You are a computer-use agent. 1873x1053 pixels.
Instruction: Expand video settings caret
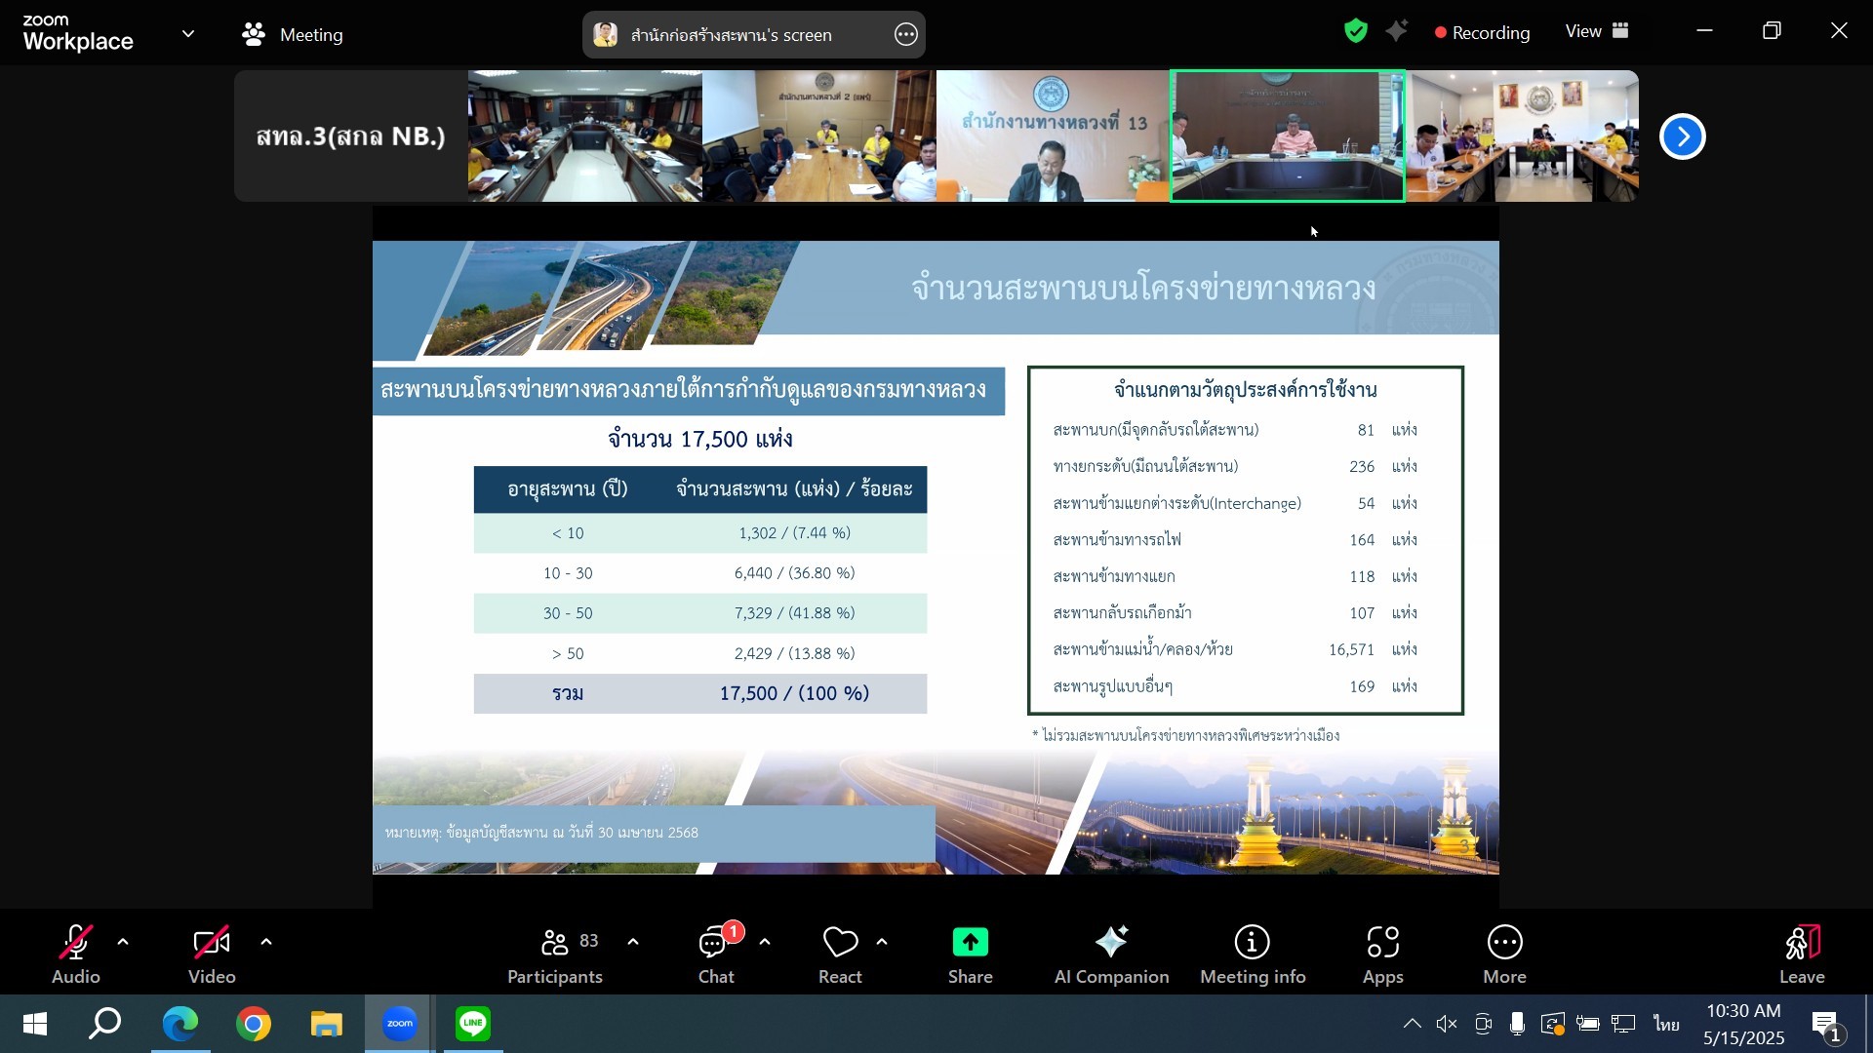[266, 942]
